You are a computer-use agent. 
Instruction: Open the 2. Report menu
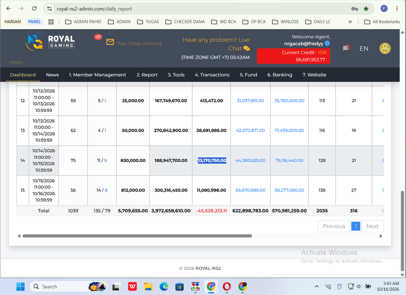[x=147, y=75]
